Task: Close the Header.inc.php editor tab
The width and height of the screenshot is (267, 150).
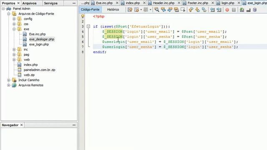Action: 179,3
